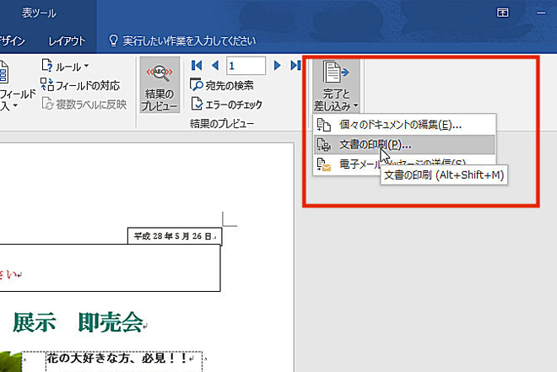The height and width of the screenshot is (372, 557).
Task: Select Send Email Messages (電子メール) menu item
Action: tap(404, 164)
